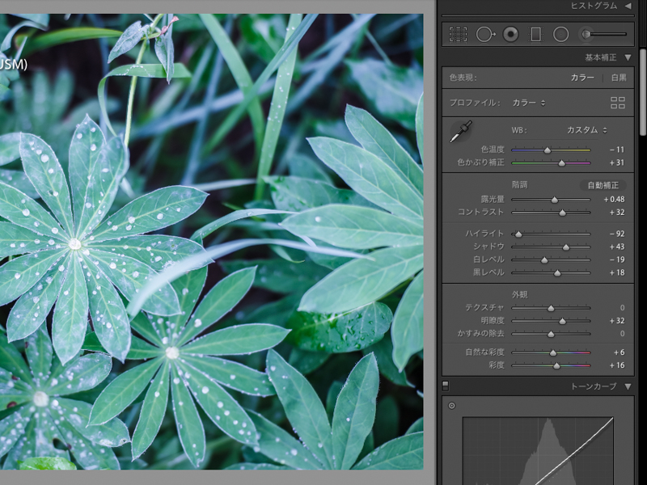Pick the White Balance eyedropper
Screen dimensions: 647x485
[461, 132]
